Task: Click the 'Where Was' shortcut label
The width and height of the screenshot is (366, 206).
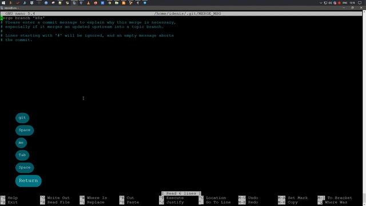Action: [x=336, y=202]
